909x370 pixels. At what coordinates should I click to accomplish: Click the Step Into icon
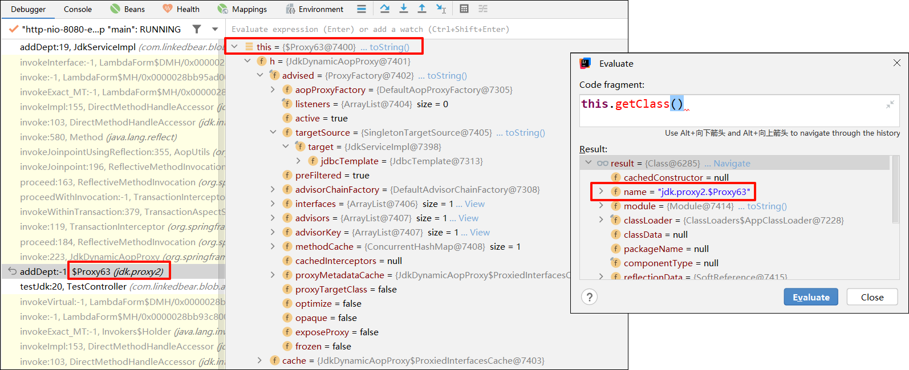coord(404,9)
